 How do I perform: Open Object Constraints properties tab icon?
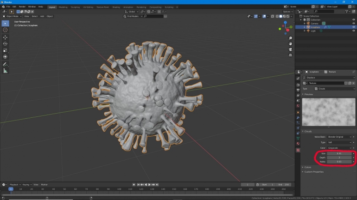coord(298,133)
